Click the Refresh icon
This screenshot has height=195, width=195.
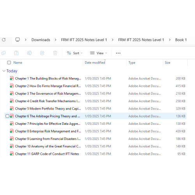point(4,40)
